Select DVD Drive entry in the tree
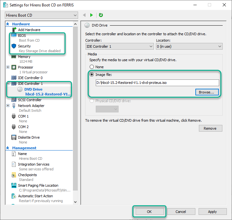The image size is (232, 220). [x=33, y=89]
